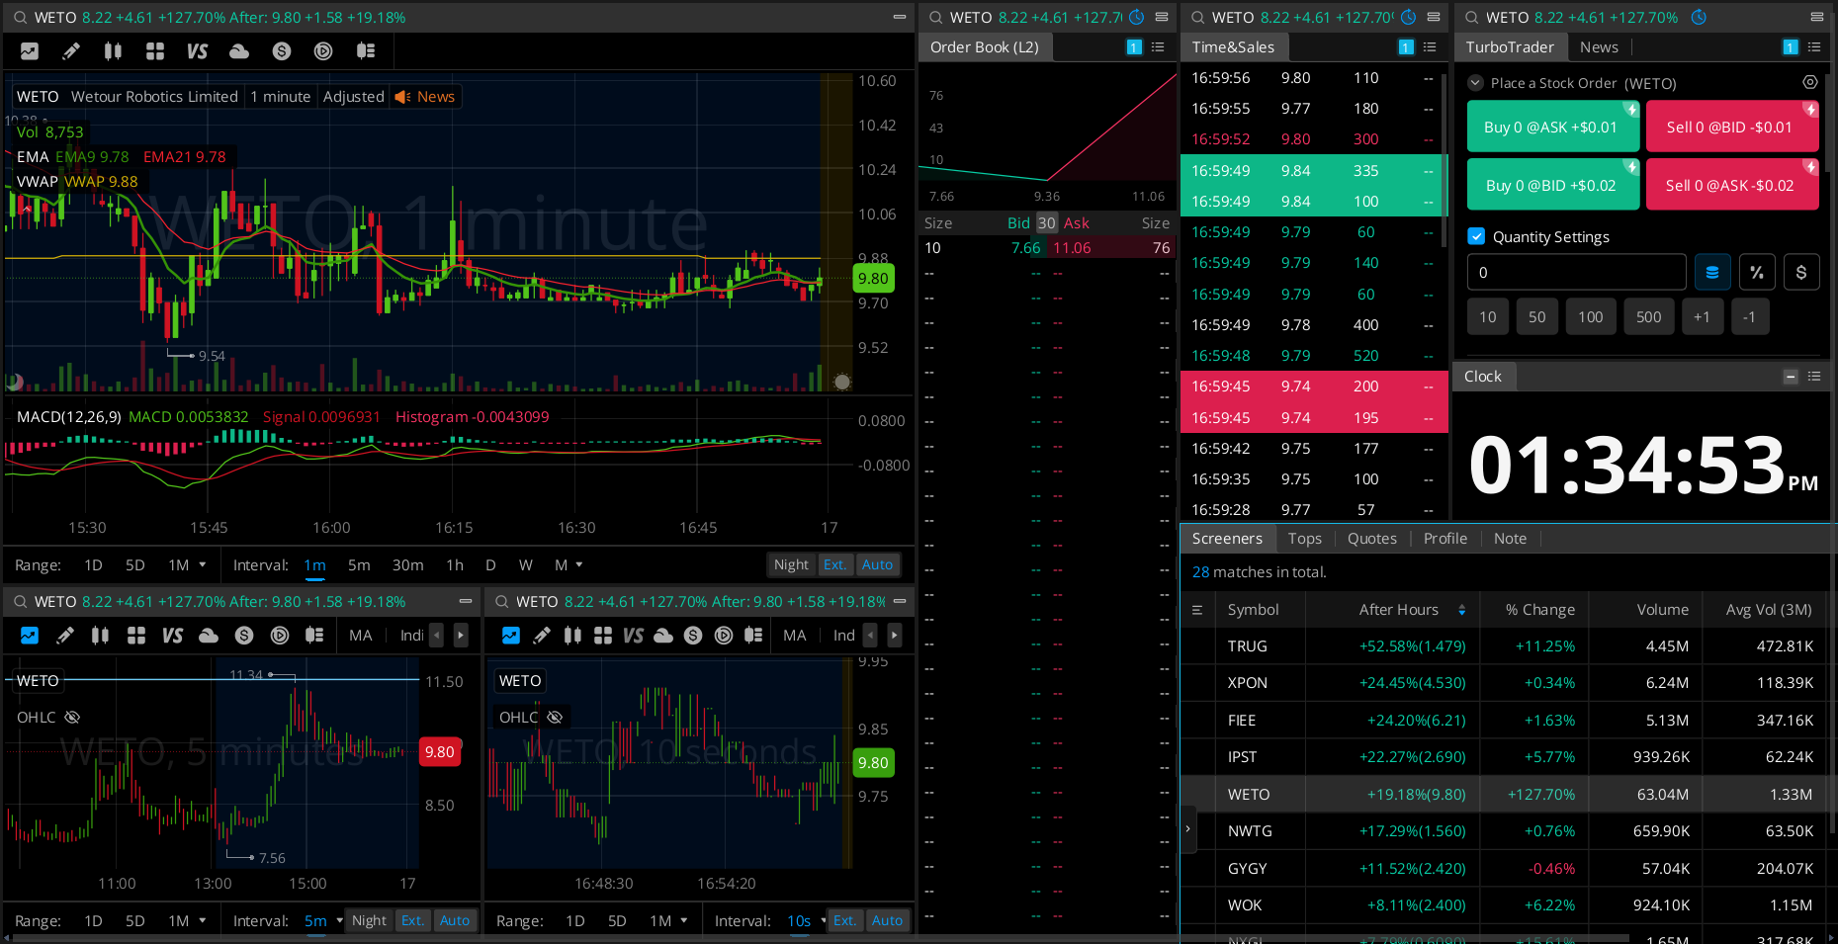The width and height of the screenshot is (1838, 944).
Task: Click the replay icon in the 10-second chart toolbar
Action: 724,636
